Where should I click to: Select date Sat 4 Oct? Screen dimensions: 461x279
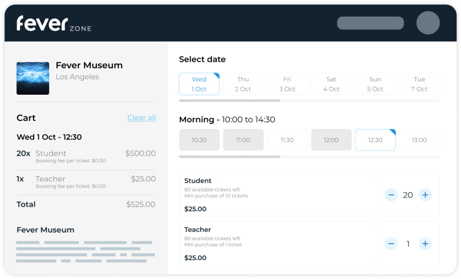tap(331, 84)
